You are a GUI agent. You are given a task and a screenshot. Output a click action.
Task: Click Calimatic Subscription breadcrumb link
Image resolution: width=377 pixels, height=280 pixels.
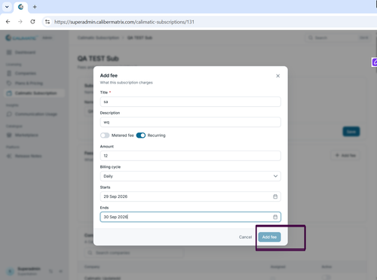click(98, 38)
